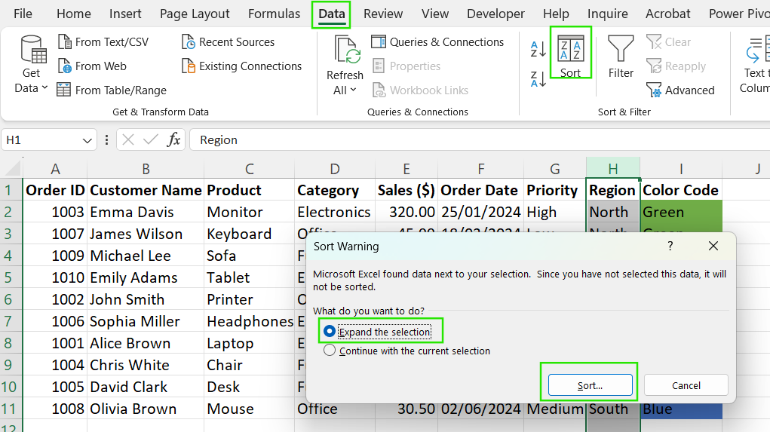Sort Z to A descending
Image resolution: width=770 pixels, height=432 pixels.
(538, 78)
